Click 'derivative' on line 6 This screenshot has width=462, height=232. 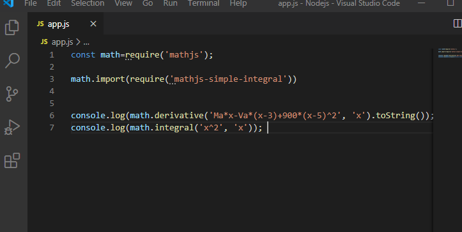[179, 115]
